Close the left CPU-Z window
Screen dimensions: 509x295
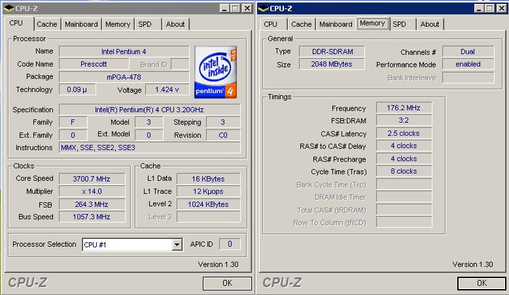click(247, 8)
